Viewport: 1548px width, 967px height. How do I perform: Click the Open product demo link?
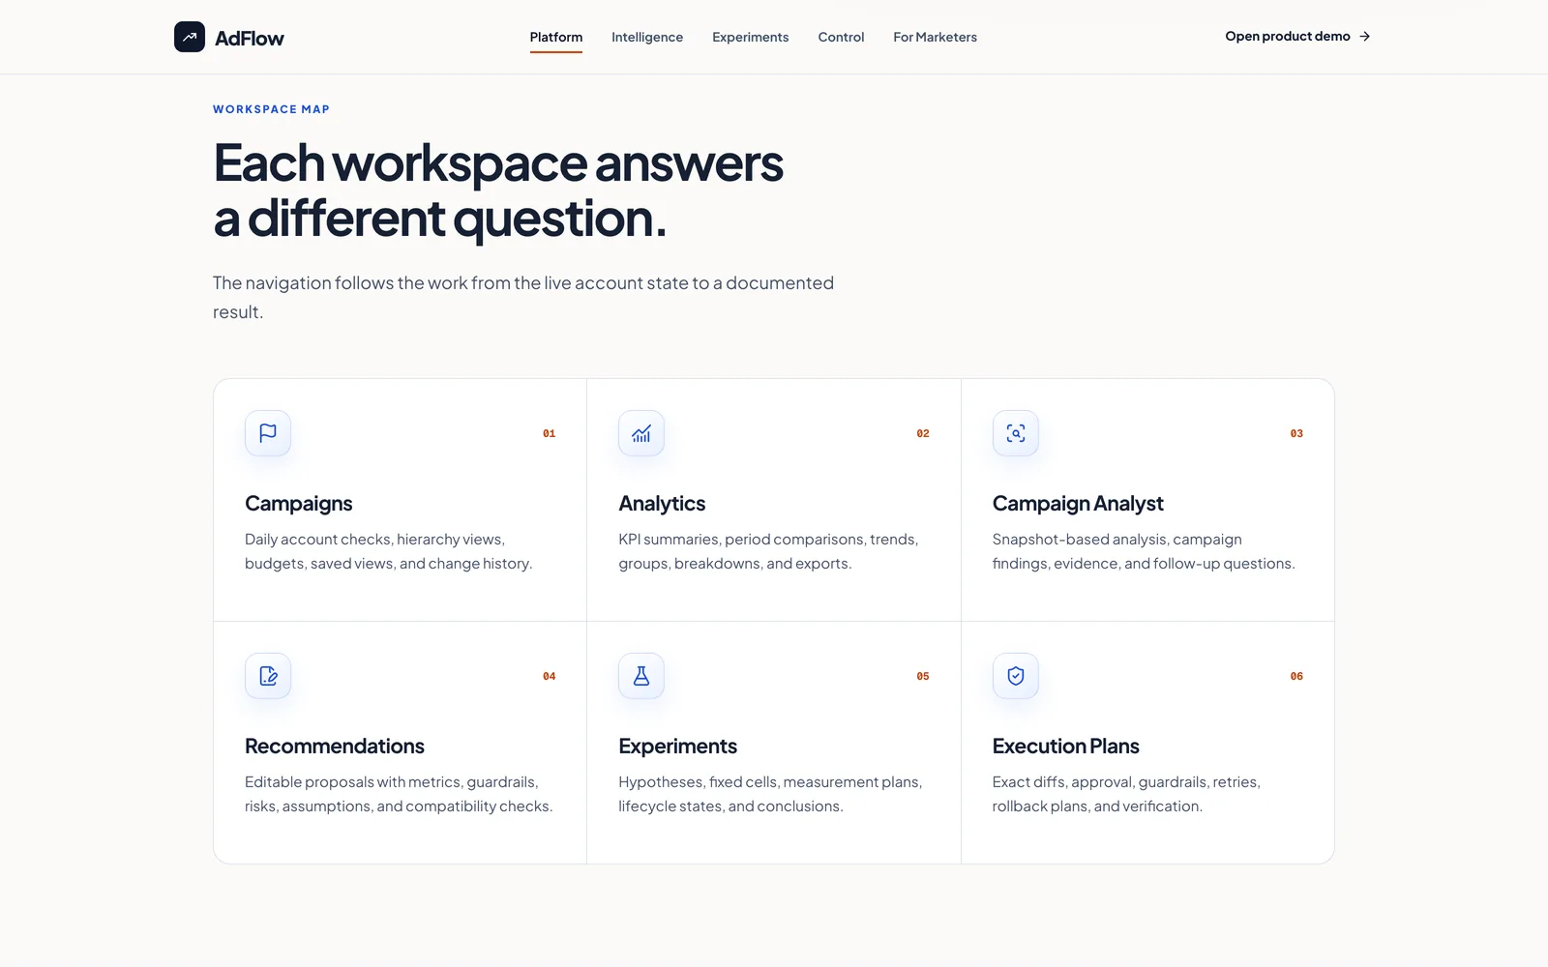pos(1297,37)
